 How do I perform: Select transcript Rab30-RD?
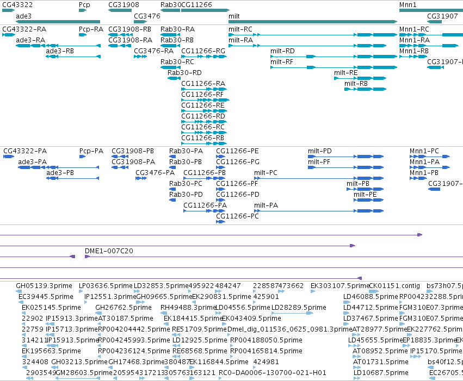point(174,78)
